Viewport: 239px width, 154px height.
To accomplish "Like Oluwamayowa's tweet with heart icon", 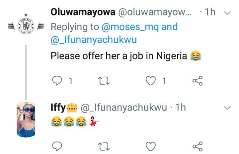I will [x=151, y=81].
